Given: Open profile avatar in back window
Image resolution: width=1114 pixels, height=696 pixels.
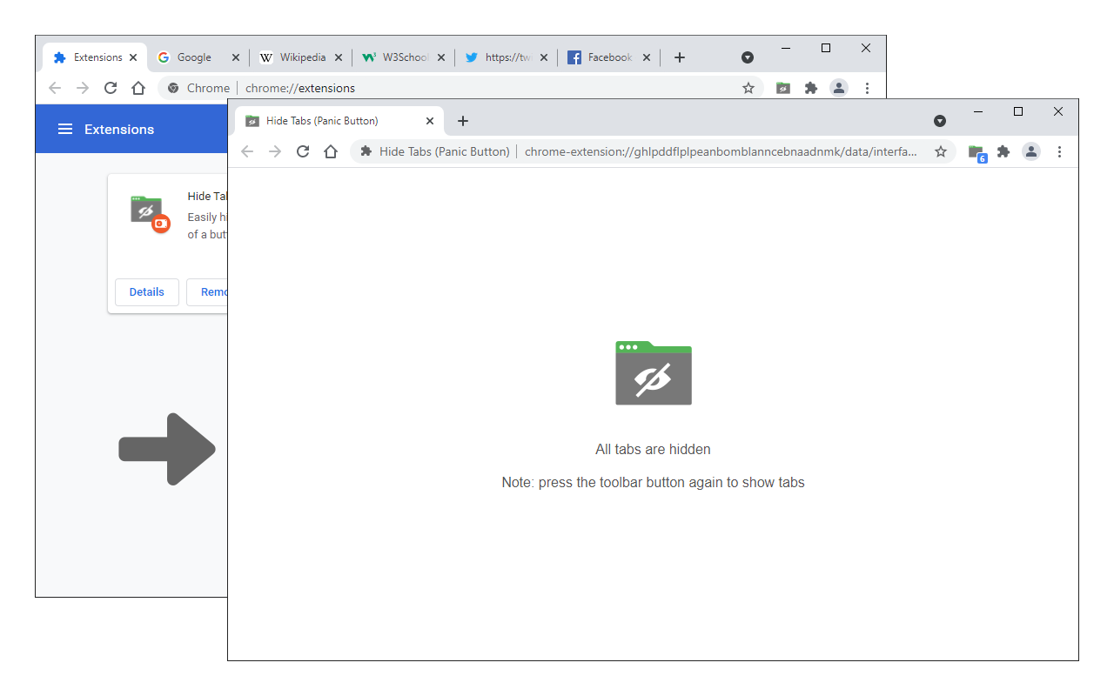Looking at the screenshot, I should tap(839, 88).
